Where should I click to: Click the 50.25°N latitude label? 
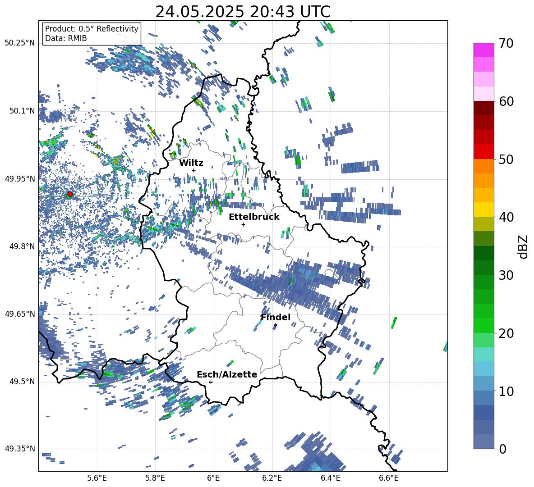tap(20, 43)
